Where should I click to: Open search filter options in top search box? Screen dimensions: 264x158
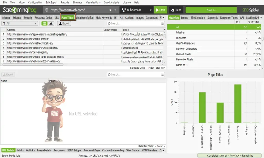pos(162,24)
